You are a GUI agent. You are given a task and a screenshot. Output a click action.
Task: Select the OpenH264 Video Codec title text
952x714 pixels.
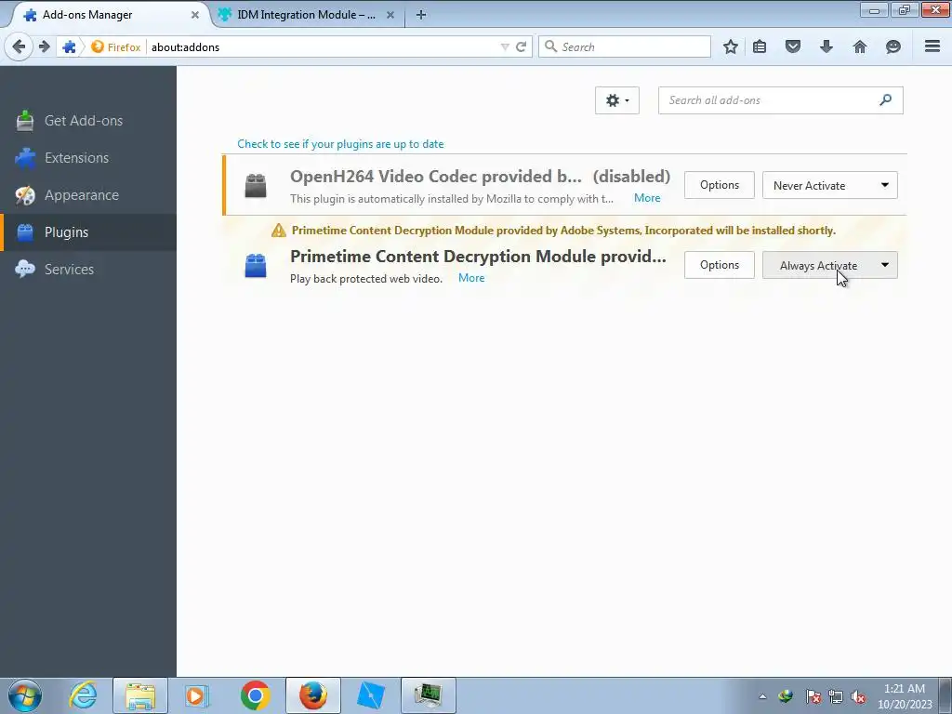coord(435,176)
